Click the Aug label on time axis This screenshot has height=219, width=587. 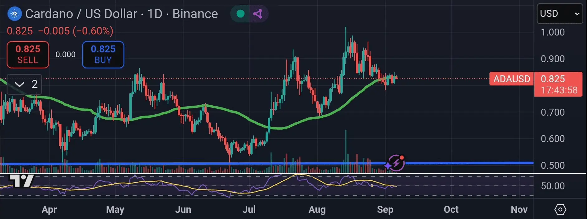[317, 209]
